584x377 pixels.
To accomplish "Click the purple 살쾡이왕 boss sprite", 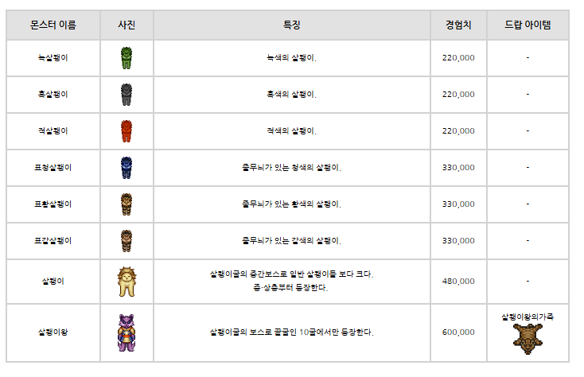I will point(127,332).
